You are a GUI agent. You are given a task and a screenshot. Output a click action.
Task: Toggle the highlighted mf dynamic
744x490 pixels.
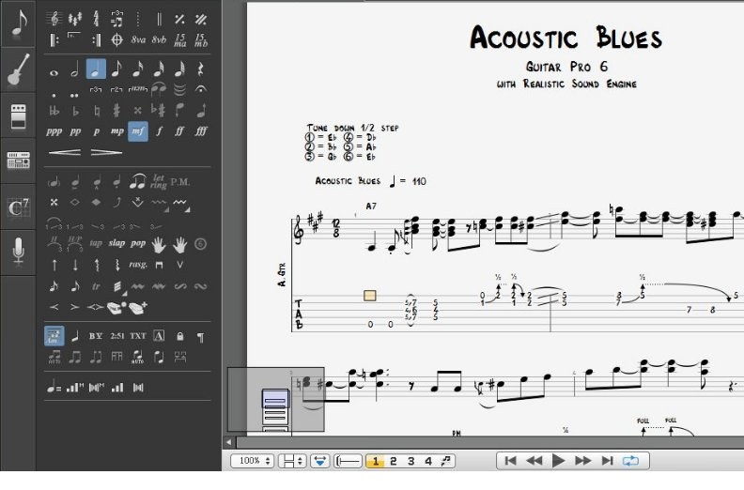(x=137, y=131)
